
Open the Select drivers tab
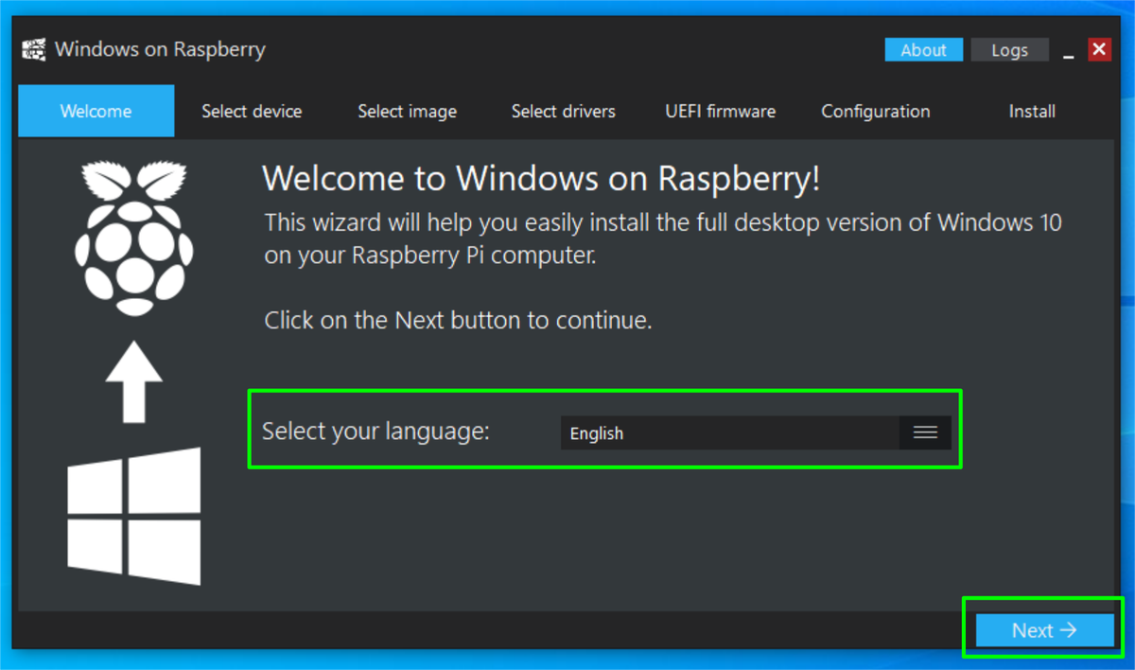point(563,111)
